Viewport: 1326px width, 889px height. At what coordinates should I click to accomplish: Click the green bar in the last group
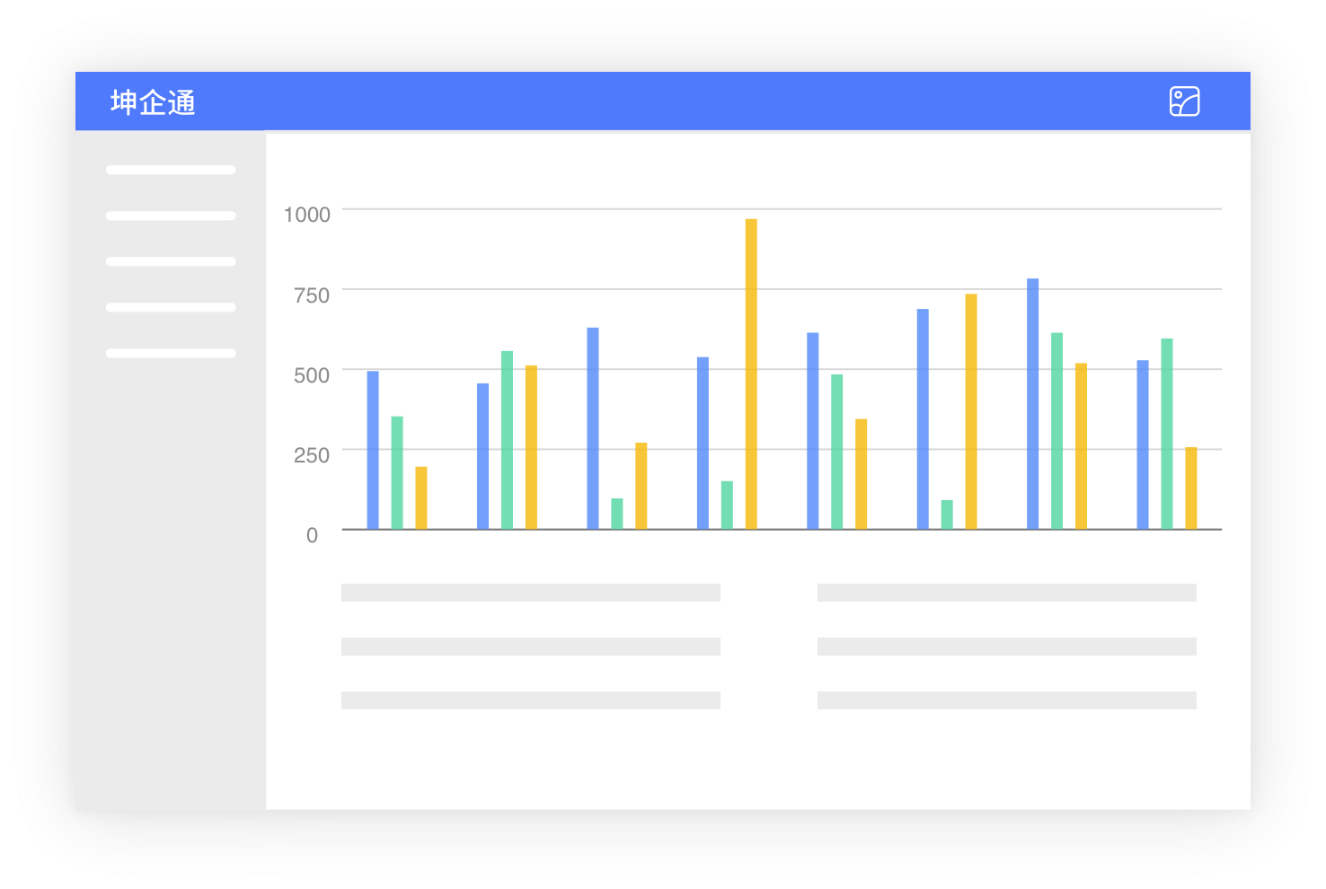click(1166, 434)
